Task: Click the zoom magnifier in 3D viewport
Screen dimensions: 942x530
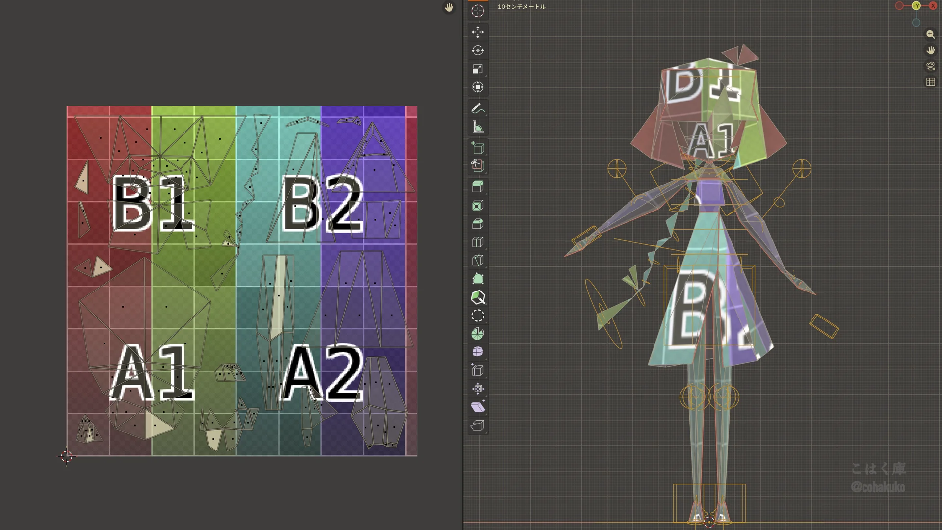Action: (x=930, y=34)
